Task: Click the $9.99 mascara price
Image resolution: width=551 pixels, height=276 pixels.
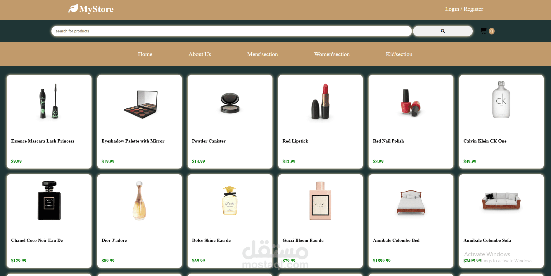Action: pos(16,162)
